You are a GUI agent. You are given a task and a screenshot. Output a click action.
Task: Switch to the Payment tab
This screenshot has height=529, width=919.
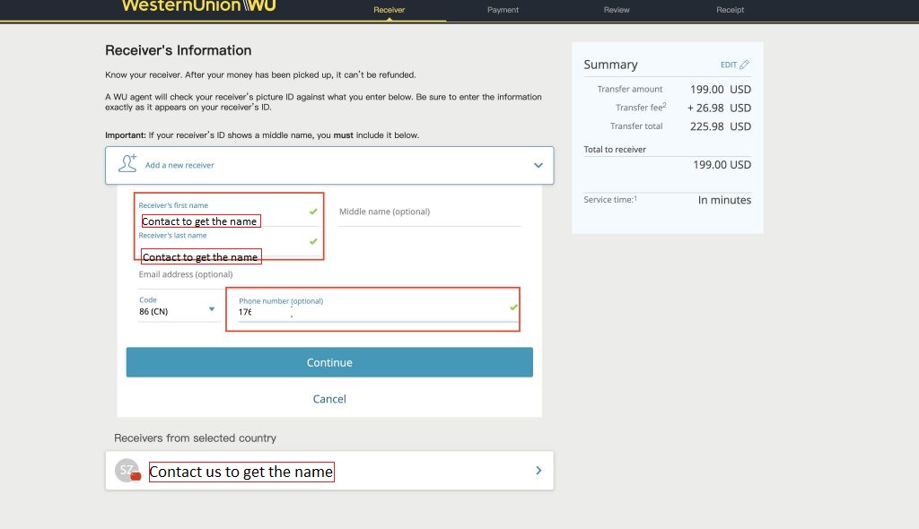click(503, 10)
